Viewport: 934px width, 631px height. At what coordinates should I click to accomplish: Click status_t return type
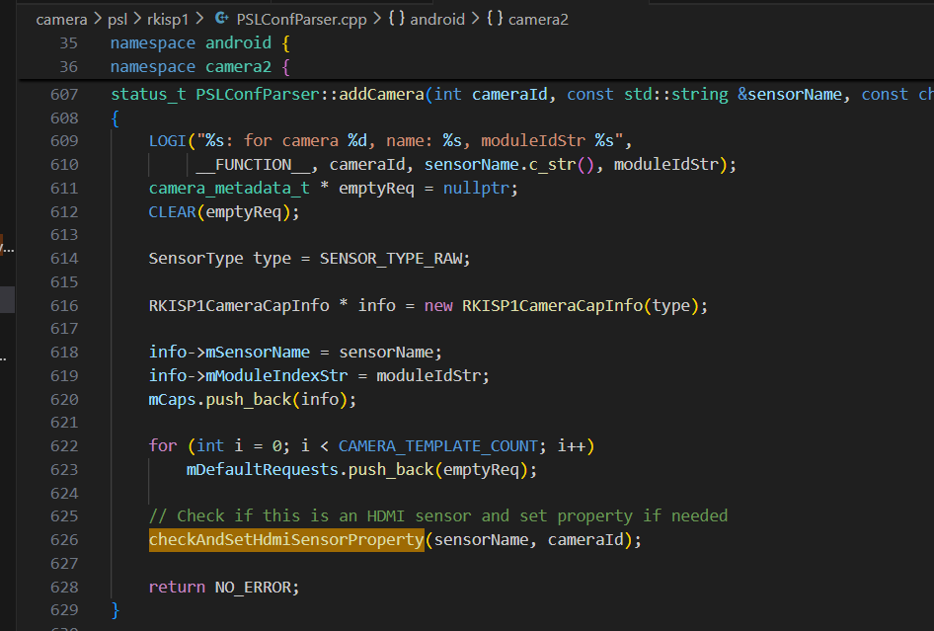point(148,94)
